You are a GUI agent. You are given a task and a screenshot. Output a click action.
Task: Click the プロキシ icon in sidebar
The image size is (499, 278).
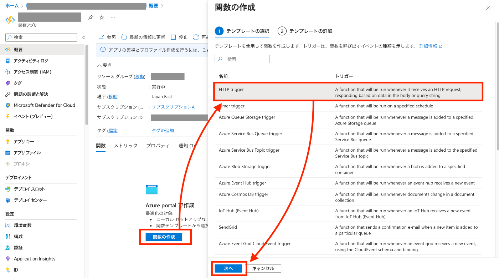(8, 164)
